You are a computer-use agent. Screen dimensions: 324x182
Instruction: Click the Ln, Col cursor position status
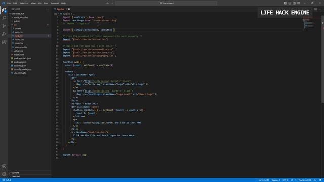coord(264,180)
